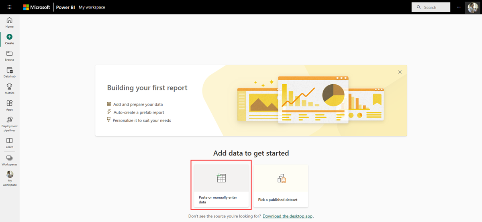The width and height of the screenshot is (482, 222).
Task: Open the app launcher waffle icon
Action: coord(10,7)
